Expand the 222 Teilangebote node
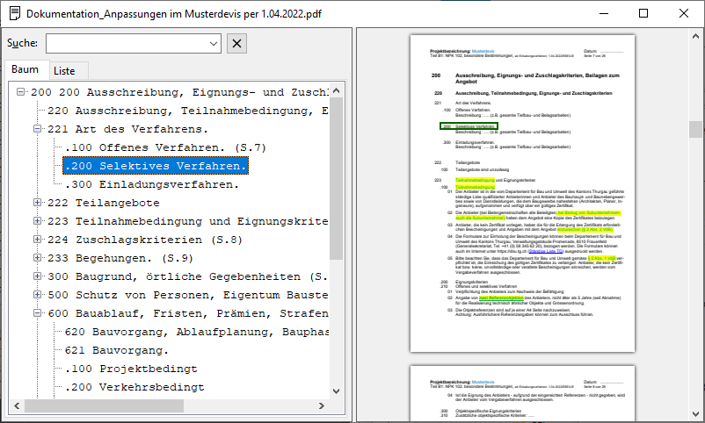The image size is (705, 423). pos(38,203)
